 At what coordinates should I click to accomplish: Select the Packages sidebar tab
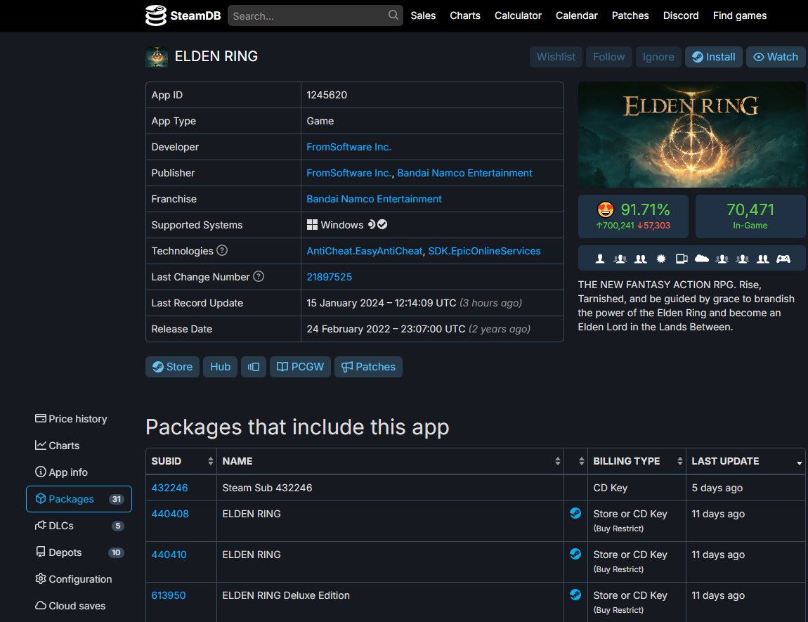pos(79,499)
